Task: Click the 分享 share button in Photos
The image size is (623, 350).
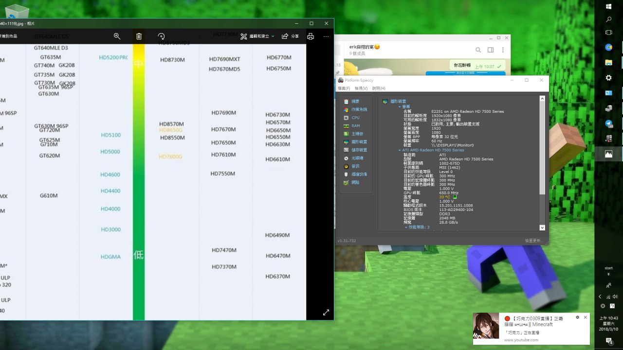Action: [291, 36]
